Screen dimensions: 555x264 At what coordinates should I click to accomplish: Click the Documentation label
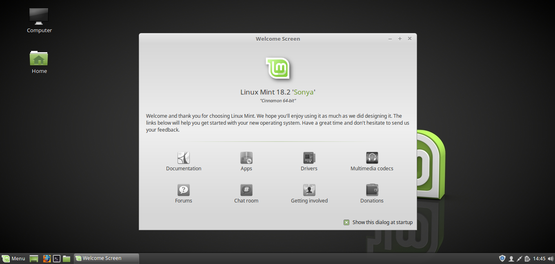coord(184,168)
